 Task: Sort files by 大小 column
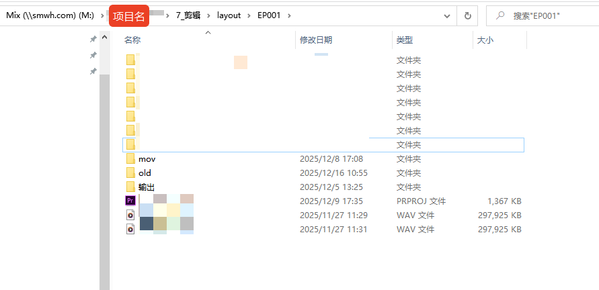tap(485, 40)
